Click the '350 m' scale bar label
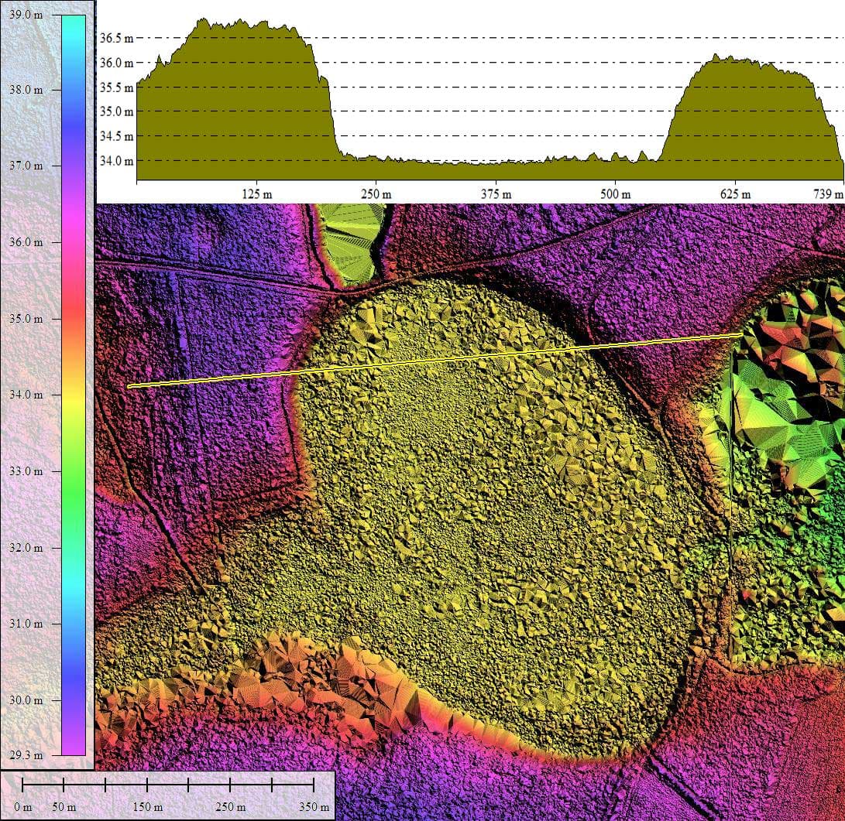The width and height of the screenshot is (845, 821). coord(314,807)
